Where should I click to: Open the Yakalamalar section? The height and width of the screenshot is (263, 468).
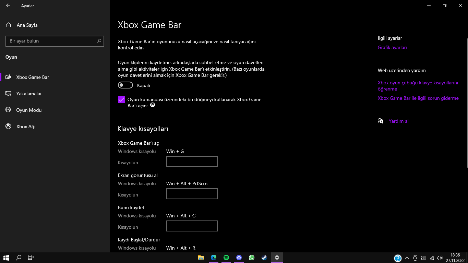pyautogui.click(x=55, y=94)
